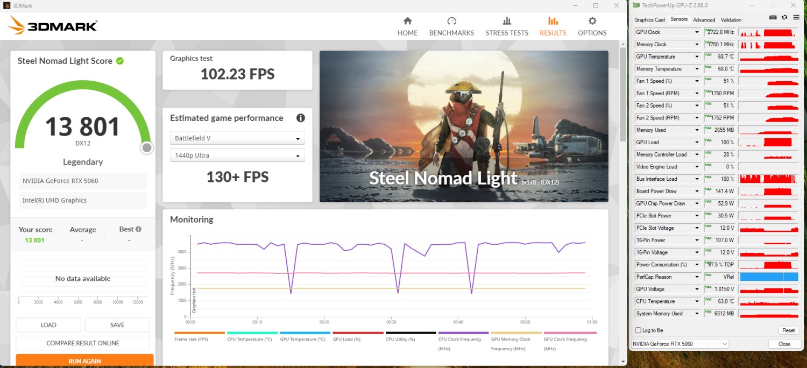Viewport: 807px width, 368px height.
Task: Click the info icon next to Best
Action: click(138, 229)
